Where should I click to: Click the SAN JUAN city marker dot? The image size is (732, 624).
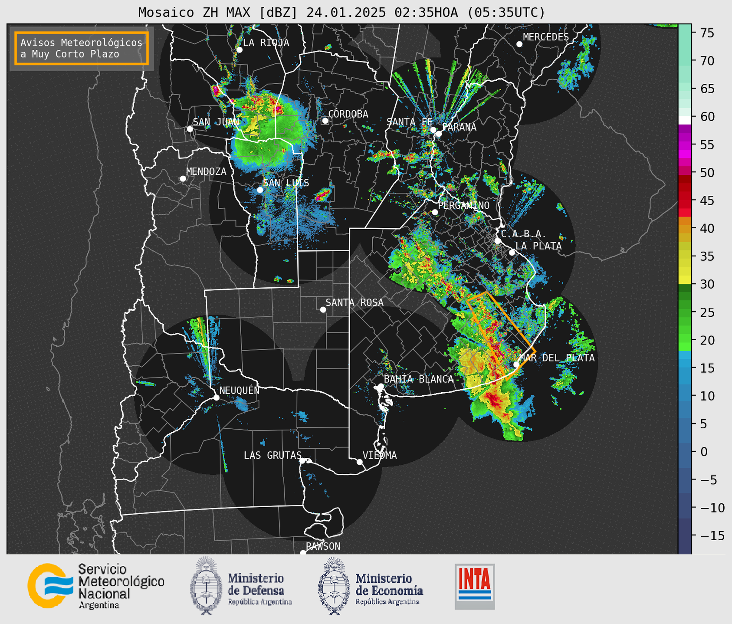(x=190, y=129)
